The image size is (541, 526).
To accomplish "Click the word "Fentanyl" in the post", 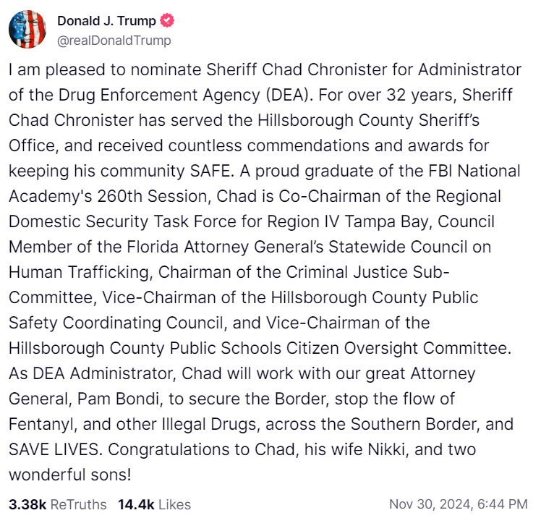I will click(x=39, y=425).
